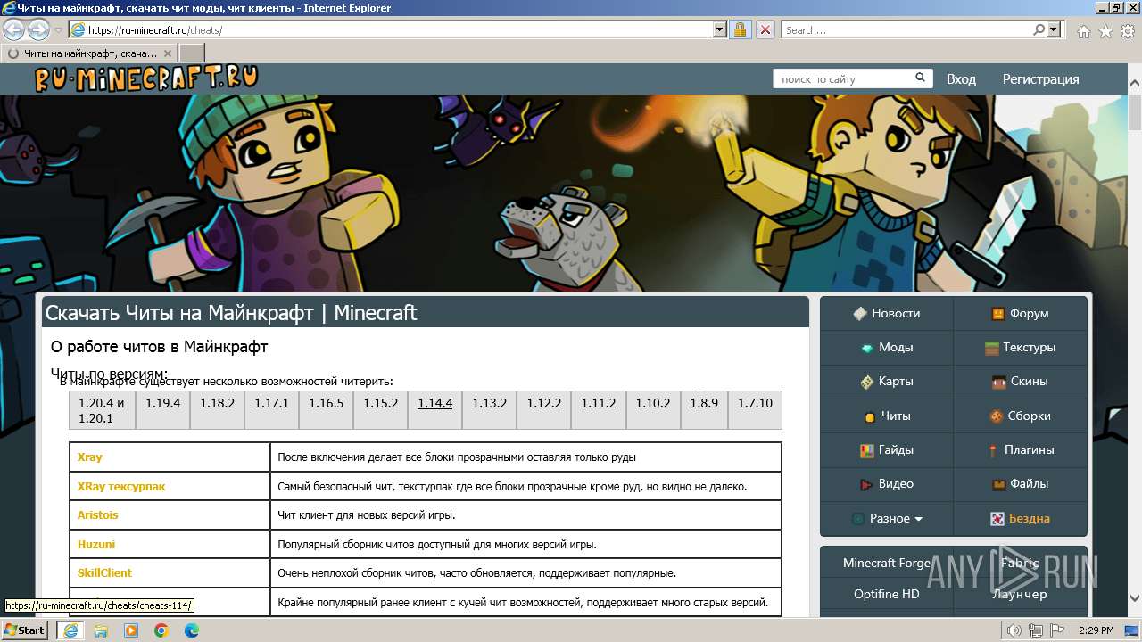Expand the search provider dropdown arrow
Screen dimensions: 1142x642
point(1055,29)
